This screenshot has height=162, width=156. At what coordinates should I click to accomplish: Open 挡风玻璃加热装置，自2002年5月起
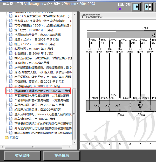tap(38, 35)
